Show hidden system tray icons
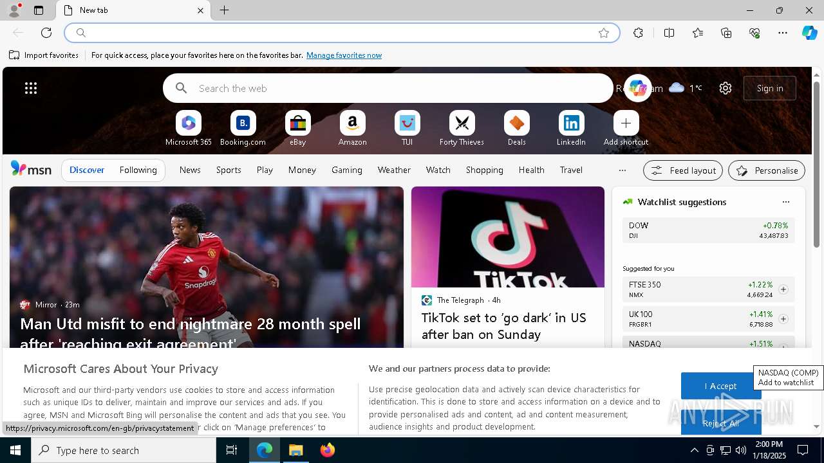Viewport: 824px width, 463px height. click(x=694, y=450)
